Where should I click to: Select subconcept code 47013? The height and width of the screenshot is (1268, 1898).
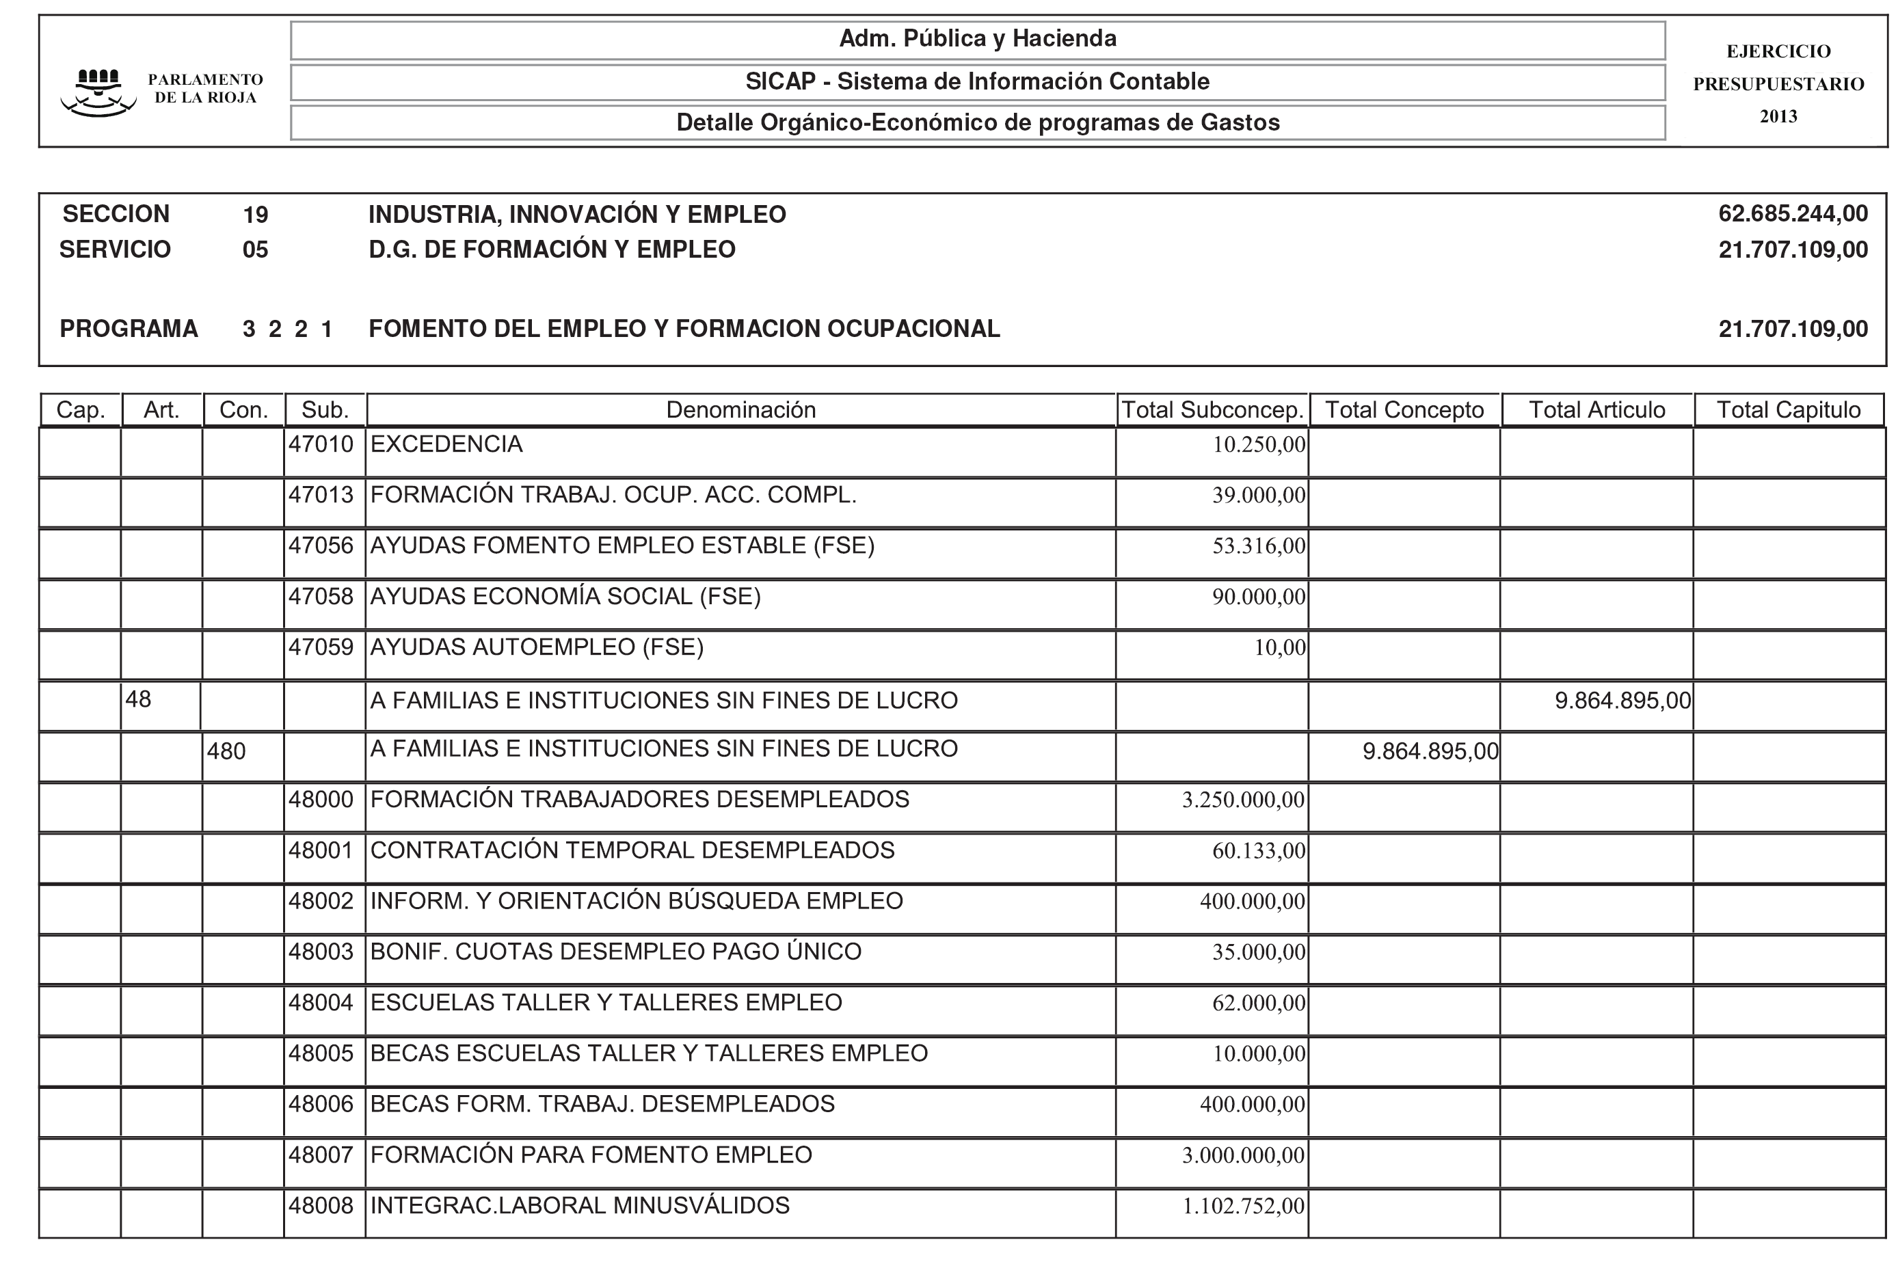[321, 495]
